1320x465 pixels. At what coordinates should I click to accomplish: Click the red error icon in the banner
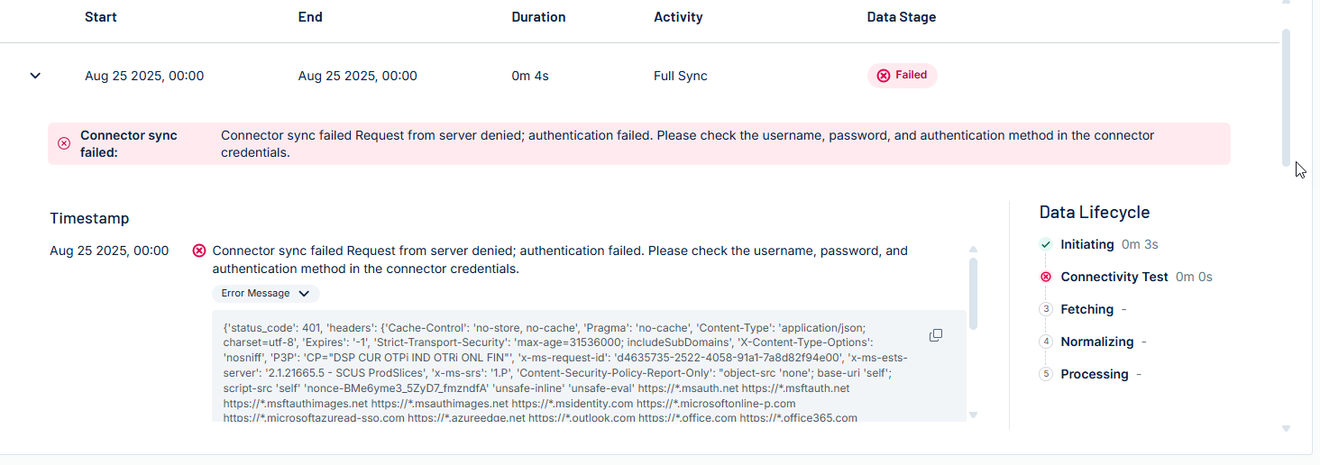(x=64, y=143)
